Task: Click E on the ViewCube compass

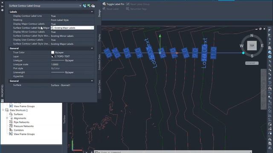Action: (262, 45)
